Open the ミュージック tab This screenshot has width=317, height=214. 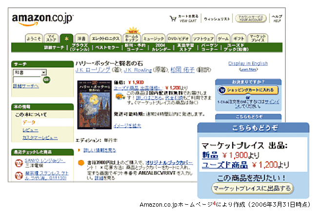[153, 39]
